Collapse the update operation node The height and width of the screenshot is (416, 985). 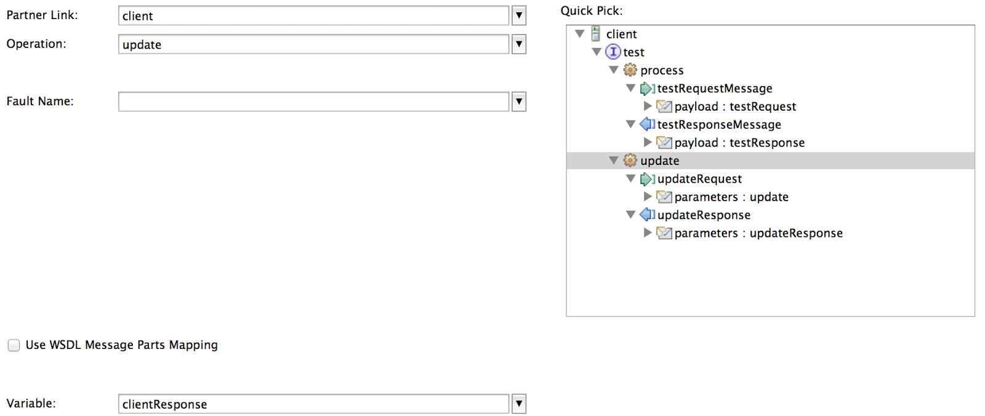pos(613,160)
